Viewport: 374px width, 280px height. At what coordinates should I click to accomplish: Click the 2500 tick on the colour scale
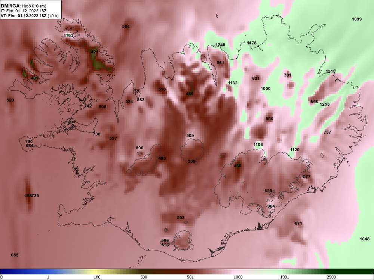331,277
